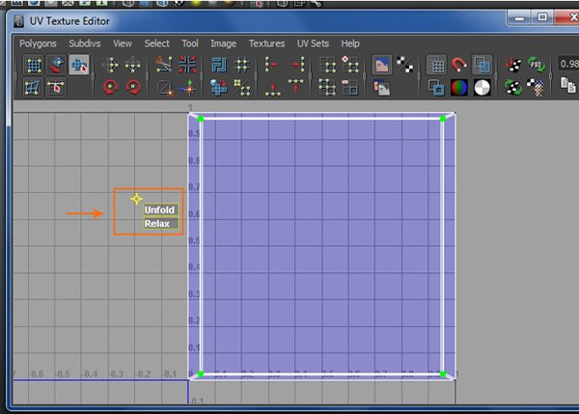579x414 pixels.
Task: Open the Polygons menu
Action: point(38,43)
